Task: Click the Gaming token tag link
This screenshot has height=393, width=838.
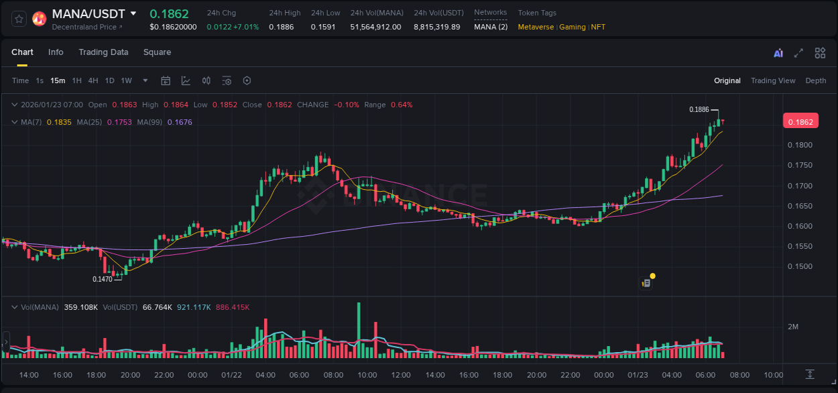Action: pyautogui.click(x=572, y=27)
